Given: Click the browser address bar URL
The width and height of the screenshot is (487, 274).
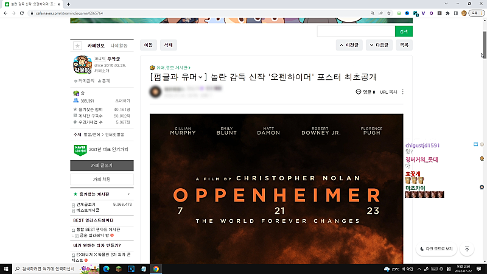Looking at the screenshot, I should (69, 13).
